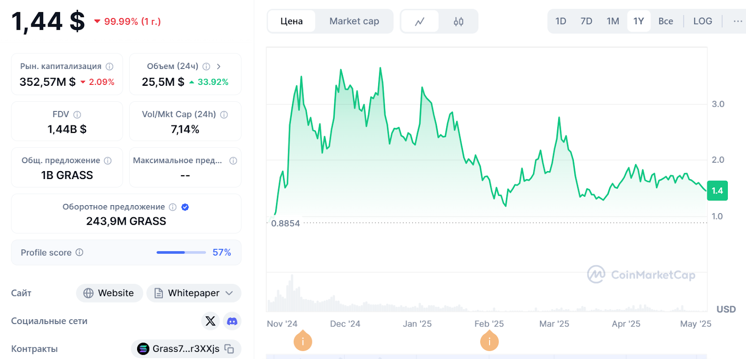
Task: Open info icon next to Объем (24ч)
Action: [207, 67]
